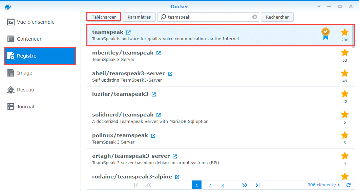Click the star icon with 49 rating

[344, 73]
